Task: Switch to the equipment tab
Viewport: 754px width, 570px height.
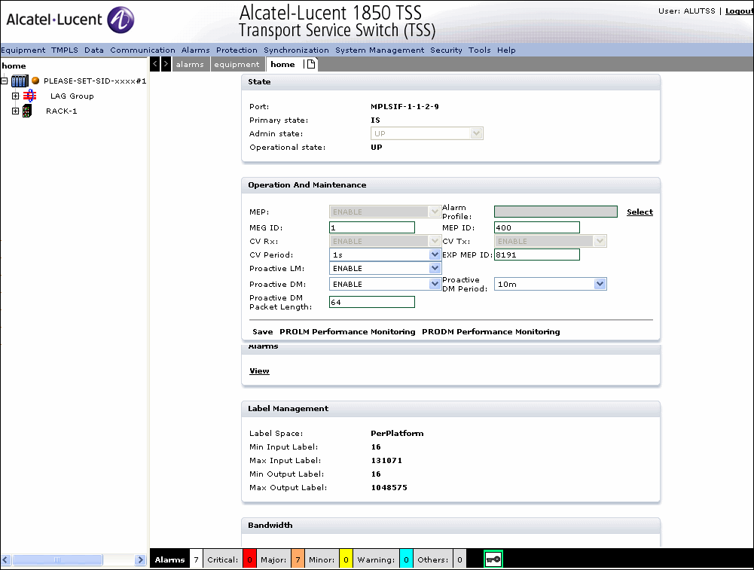Action: [x=237, y=65]
